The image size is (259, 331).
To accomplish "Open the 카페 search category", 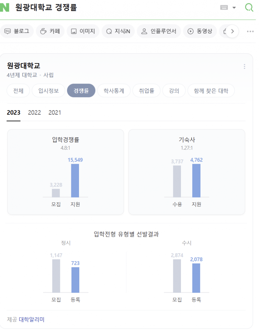I will [50, 31].
